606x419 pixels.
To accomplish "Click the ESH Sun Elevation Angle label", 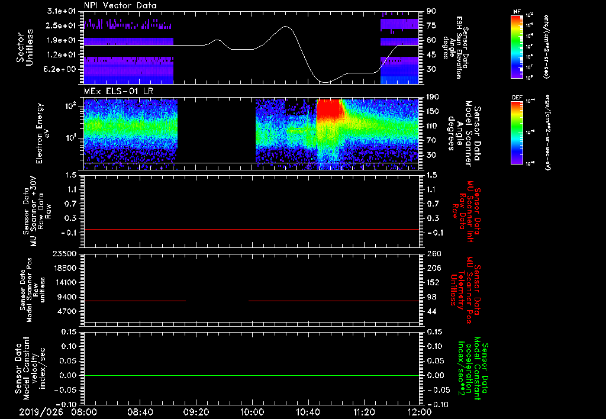I will [455, 47].
